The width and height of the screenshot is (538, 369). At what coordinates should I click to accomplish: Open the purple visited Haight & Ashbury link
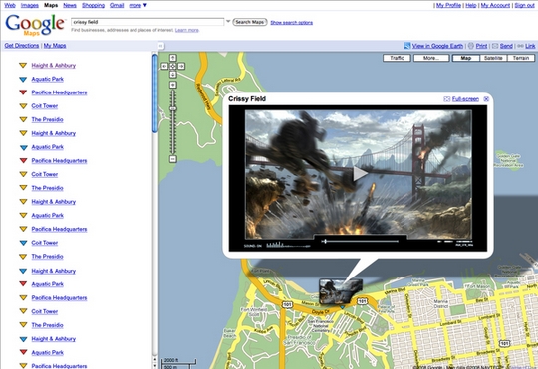[53, 65]
